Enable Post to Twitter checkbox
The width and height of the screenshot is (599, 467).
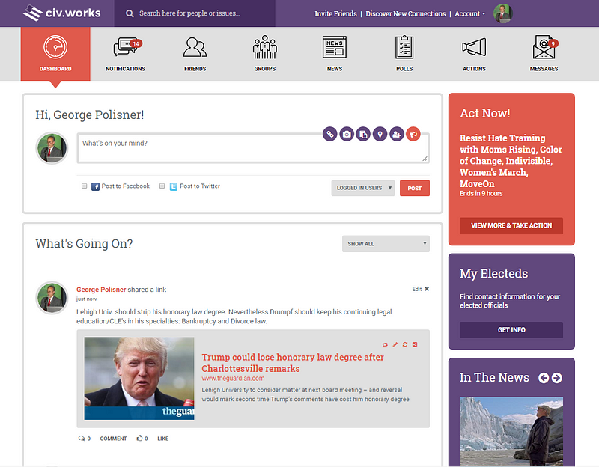(x=162, y=186)
